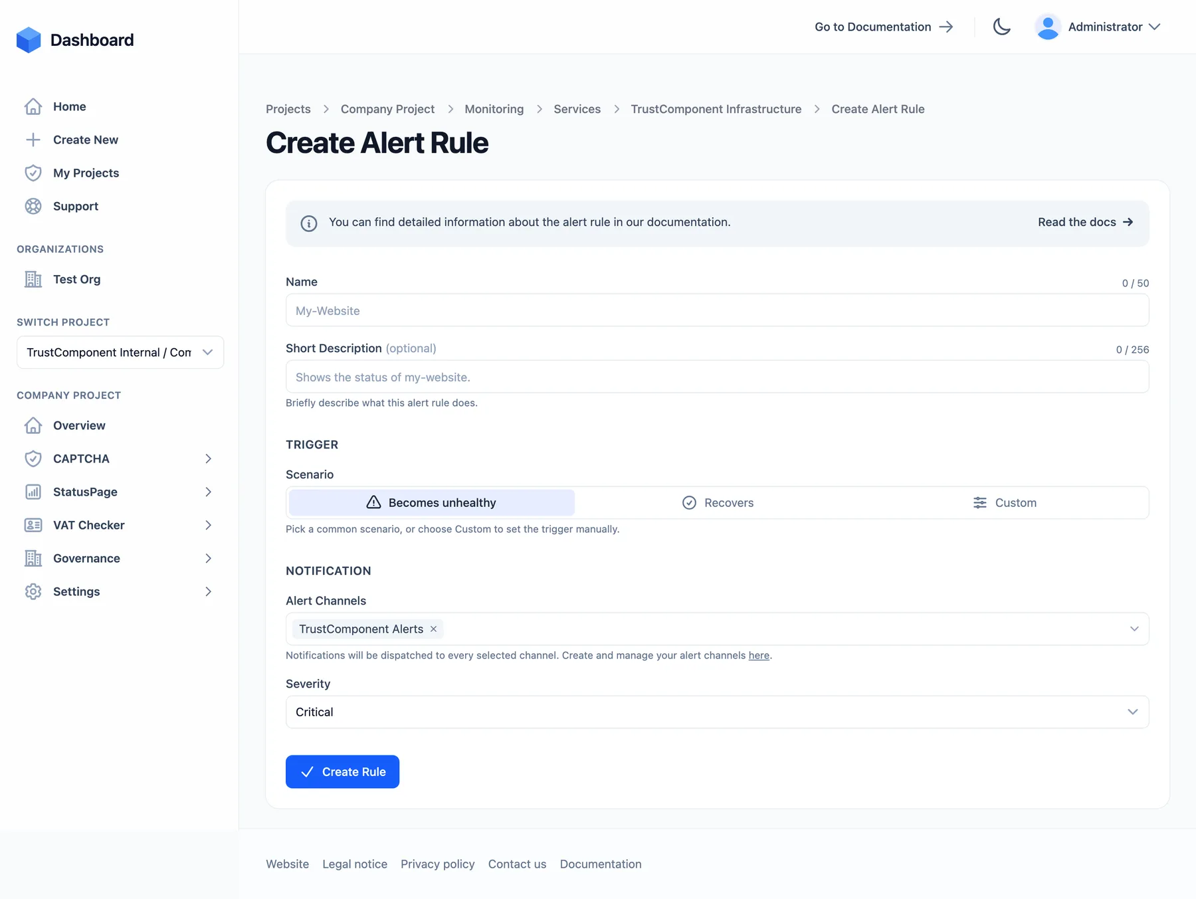Image resolution: width=1196 pixels, height=899 pixels.
Task: Expand the Governance submenu chevron
Action: point(208,558)
